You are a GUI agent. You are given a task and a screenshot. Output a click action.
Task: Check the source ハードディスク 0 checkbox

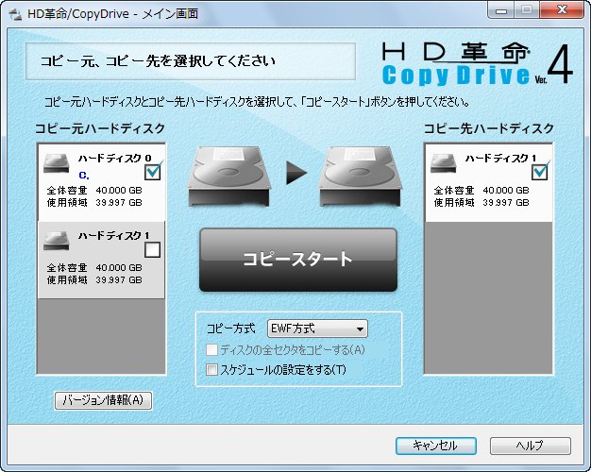point(153,173)
